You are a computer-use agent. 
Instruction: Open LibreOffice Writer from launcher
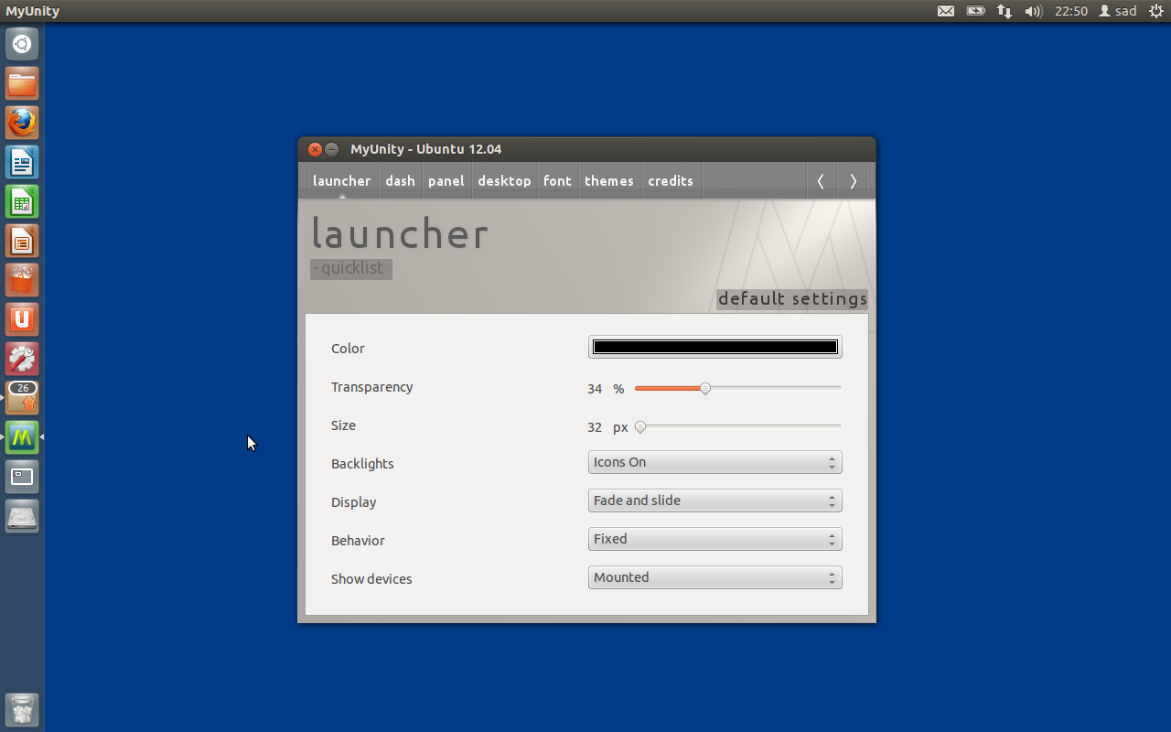point(22,162)
